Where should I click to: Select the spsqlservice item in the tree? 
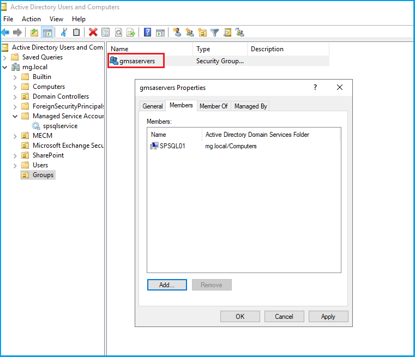click(60, 126)
